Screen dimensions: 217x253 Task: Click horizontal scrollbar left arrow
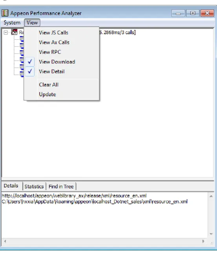5,241
